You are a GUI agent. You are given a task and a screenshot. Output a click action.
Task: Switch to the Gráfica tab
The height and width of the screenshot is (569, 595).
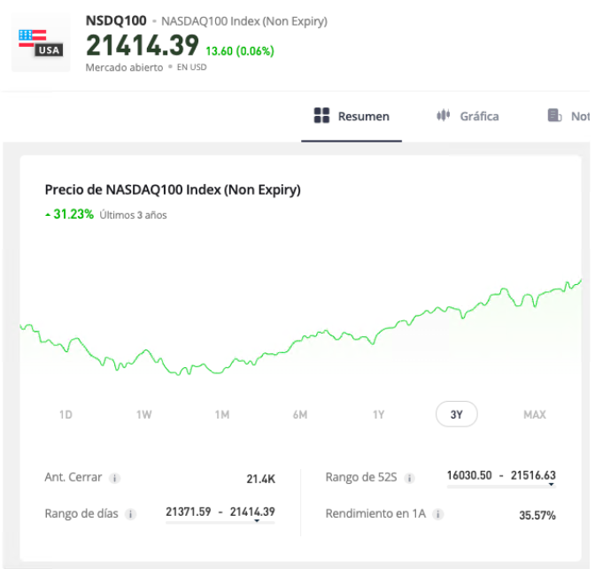[467, 117]
